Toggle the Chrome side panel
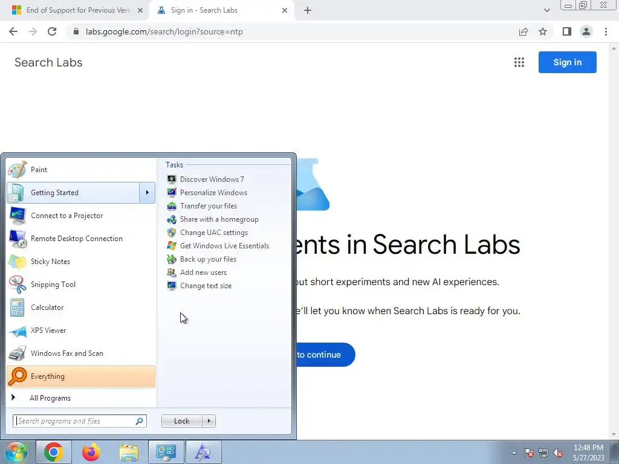619x464 pixels. 567,31
